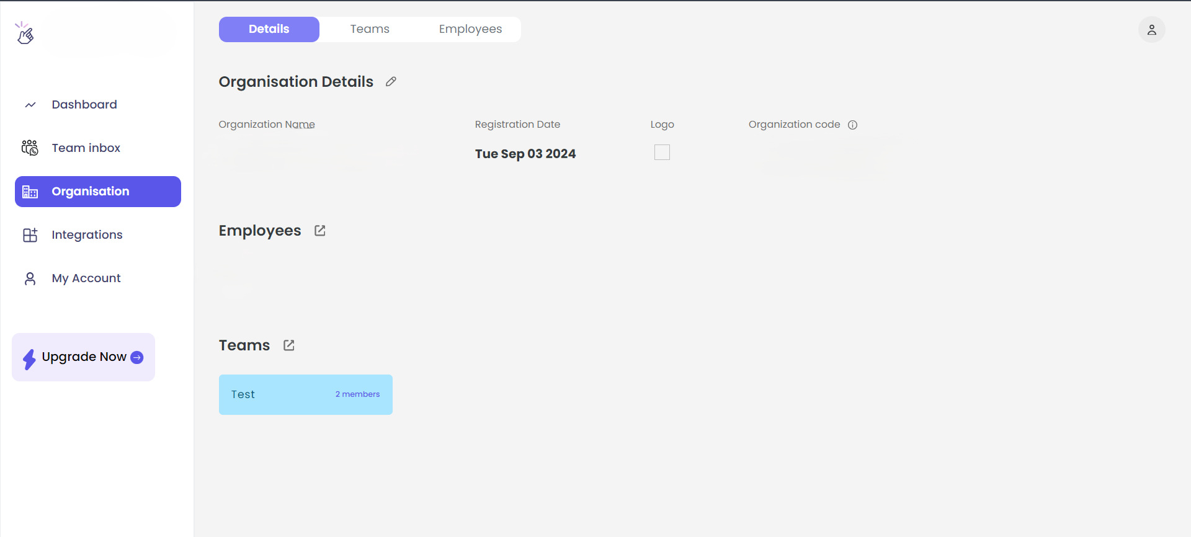The image size is (1191, 537).
Task: Switch to the Employees tab
Action: 470,29
